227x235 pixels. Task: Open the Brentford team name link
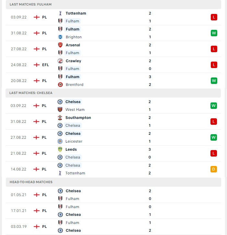(x=75, y=85)
